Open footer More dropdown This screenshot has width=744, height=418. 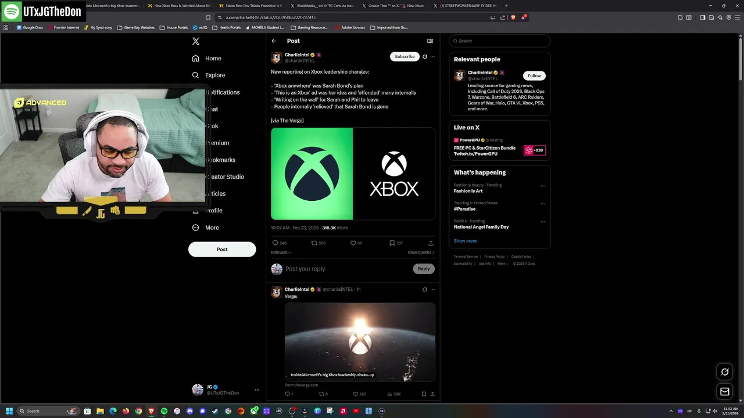[x=503, y=264]
